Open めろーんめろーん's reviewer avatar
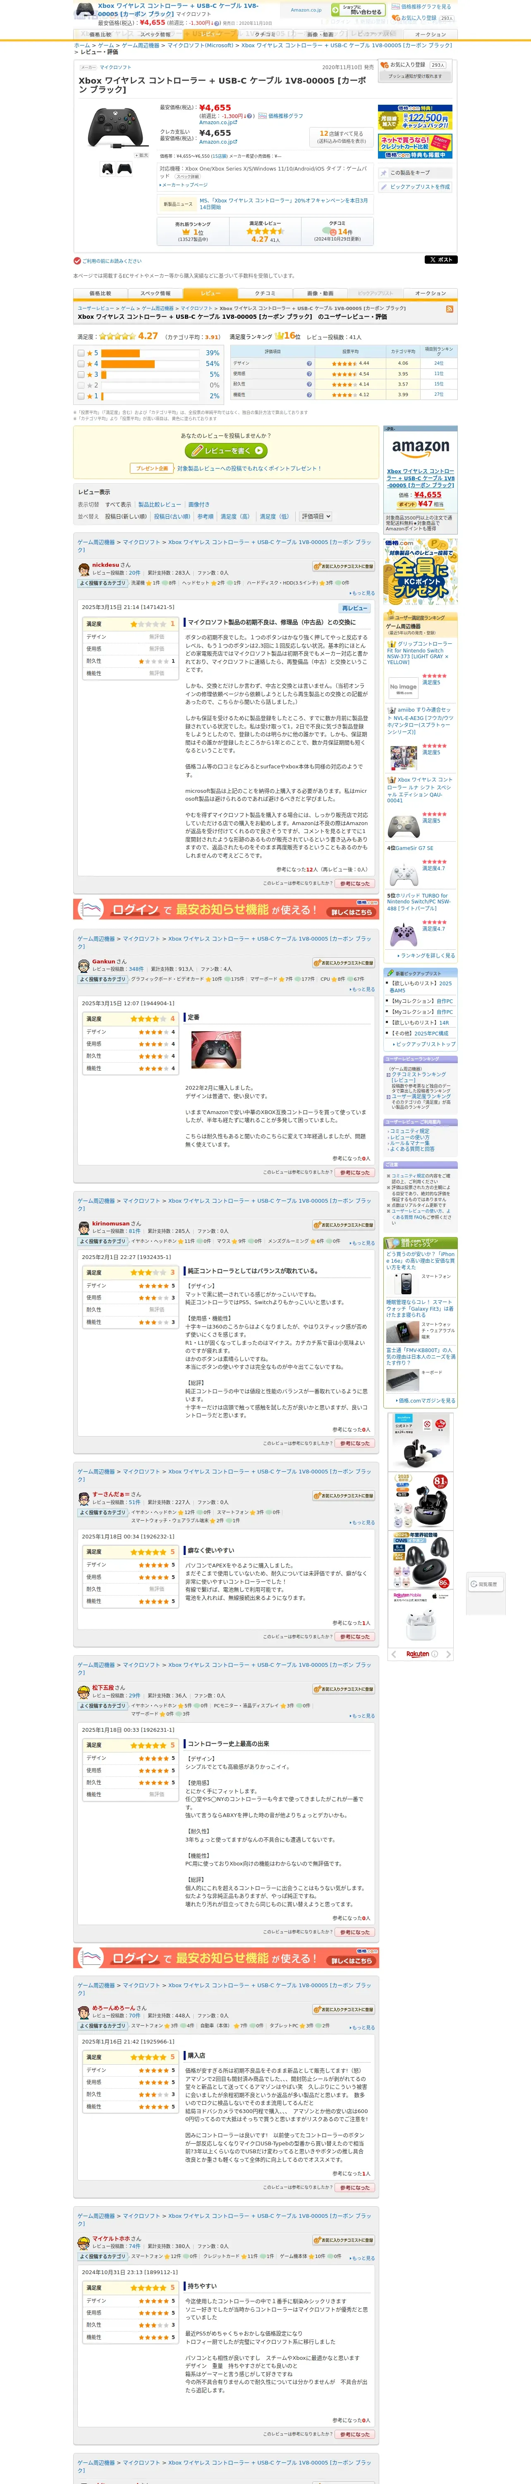 [x=84, y=2012]
